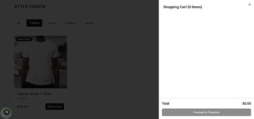Open the Jackets category

pos(89,23)
